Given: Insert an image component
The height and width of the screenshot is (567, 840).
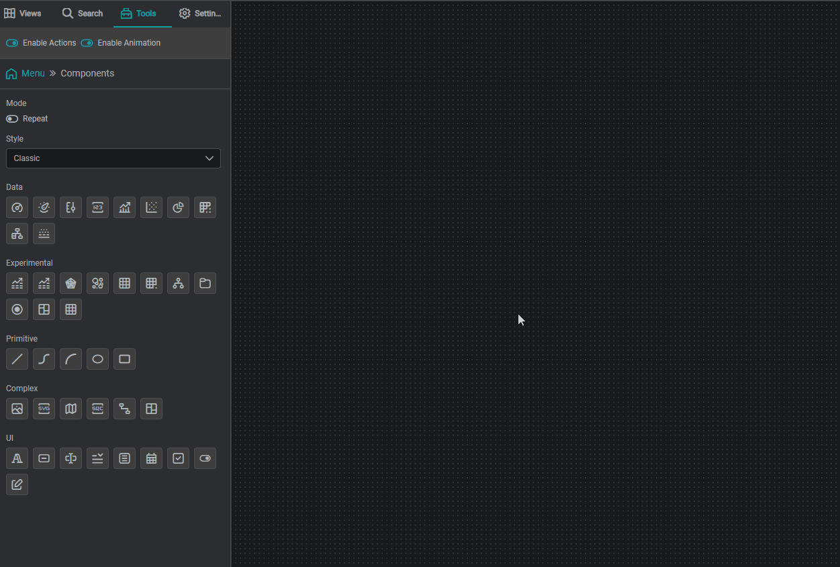Looking at the screenshot, I should tap(17, 409).
